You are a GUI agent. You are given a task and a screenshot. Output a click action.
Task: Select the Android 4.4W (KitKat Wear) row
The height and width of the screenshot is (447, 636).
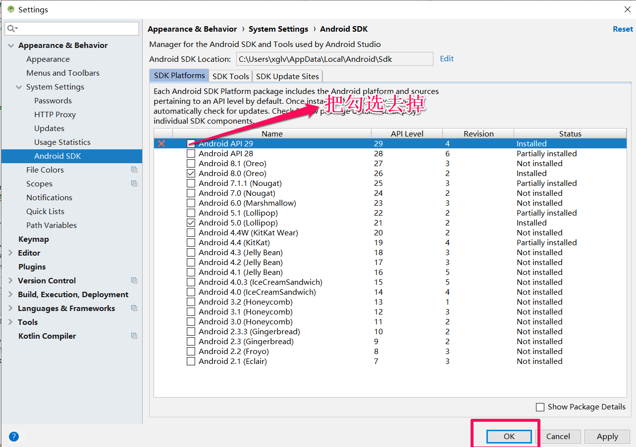tap(390, 233)
